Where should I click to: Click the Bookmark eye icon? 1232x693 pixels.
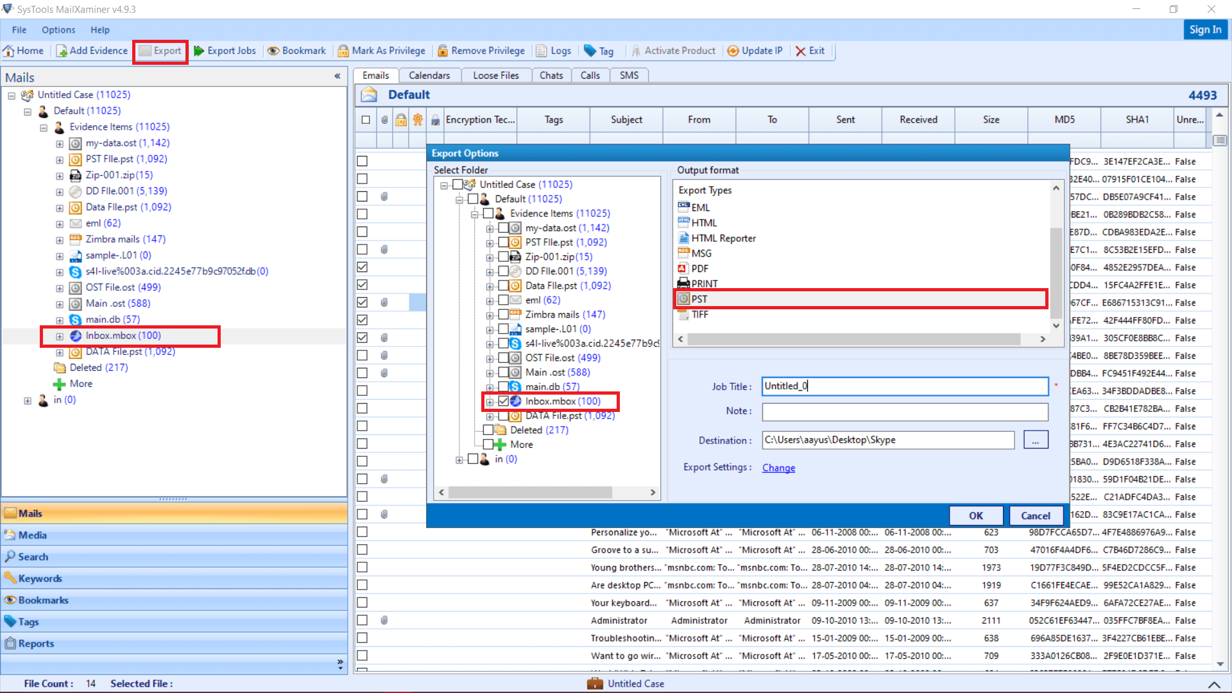[x=273, y=51]
